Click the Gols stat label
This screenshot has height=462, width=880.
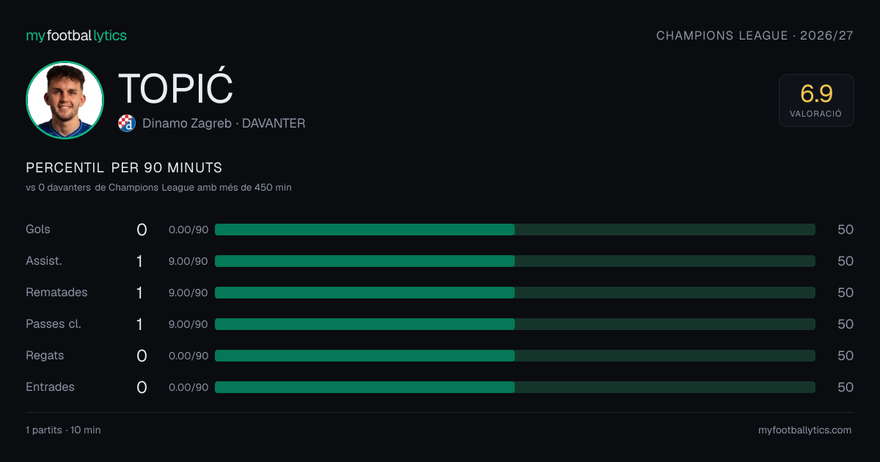(38, 230)
